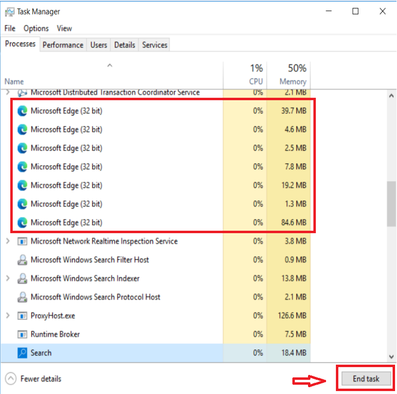The image size is (397, 394).
Task: Click the Search process magnifier icon
Action: (22, 353)
